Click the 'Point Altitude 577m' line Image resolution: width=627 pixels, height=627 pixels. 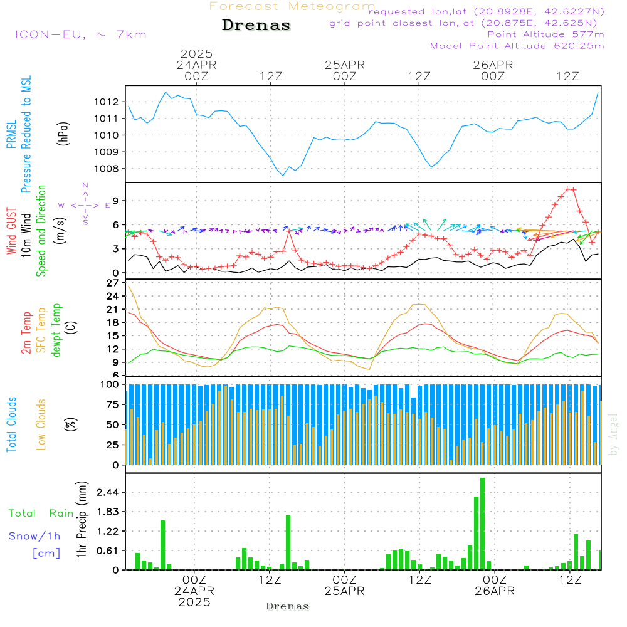pos(546,34)
